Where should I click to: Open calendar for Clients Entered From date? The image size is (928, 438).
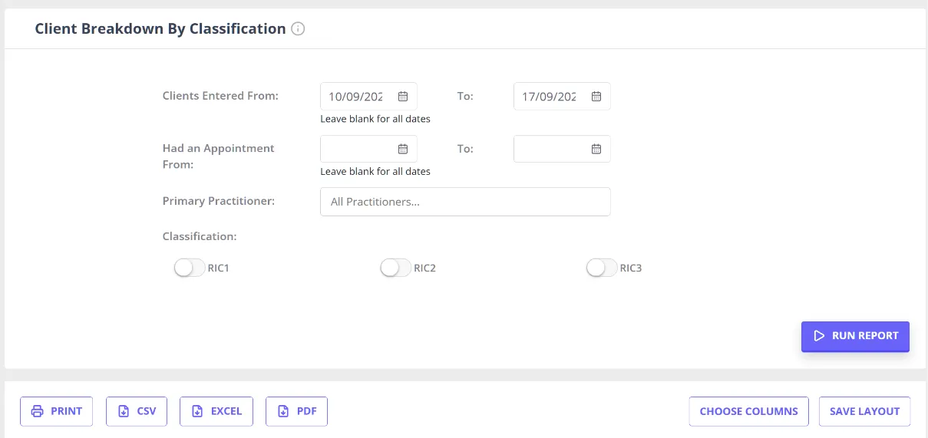403,97
